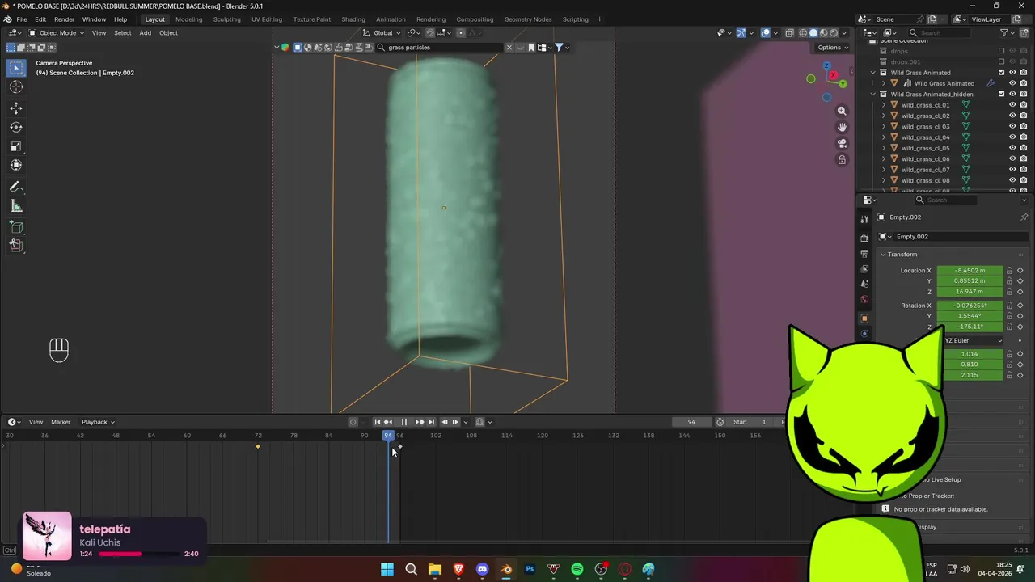Screen dimensions: 1035x582
Task: Activate the Scale tool
Action: coord(16,146)
